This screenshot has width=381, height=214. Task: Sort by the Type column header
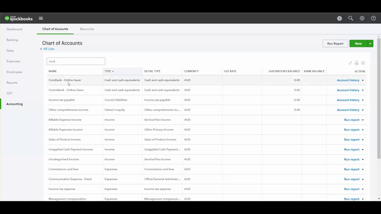108,71
